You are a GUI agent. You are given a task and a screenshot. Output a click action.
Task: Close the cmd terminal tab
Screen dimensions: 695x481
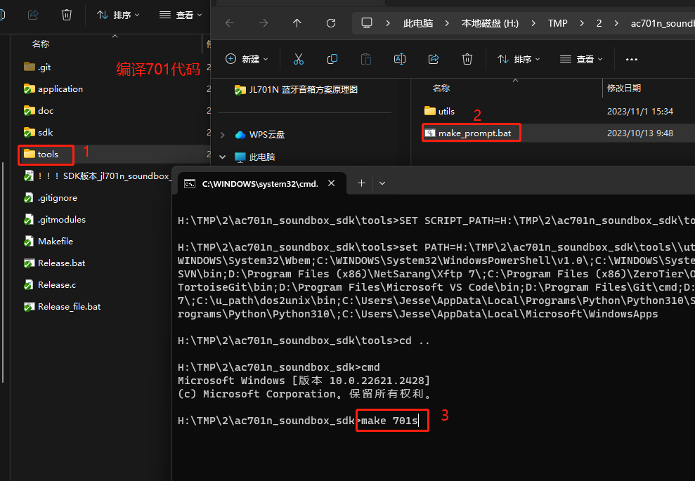[x=331, y=183]
